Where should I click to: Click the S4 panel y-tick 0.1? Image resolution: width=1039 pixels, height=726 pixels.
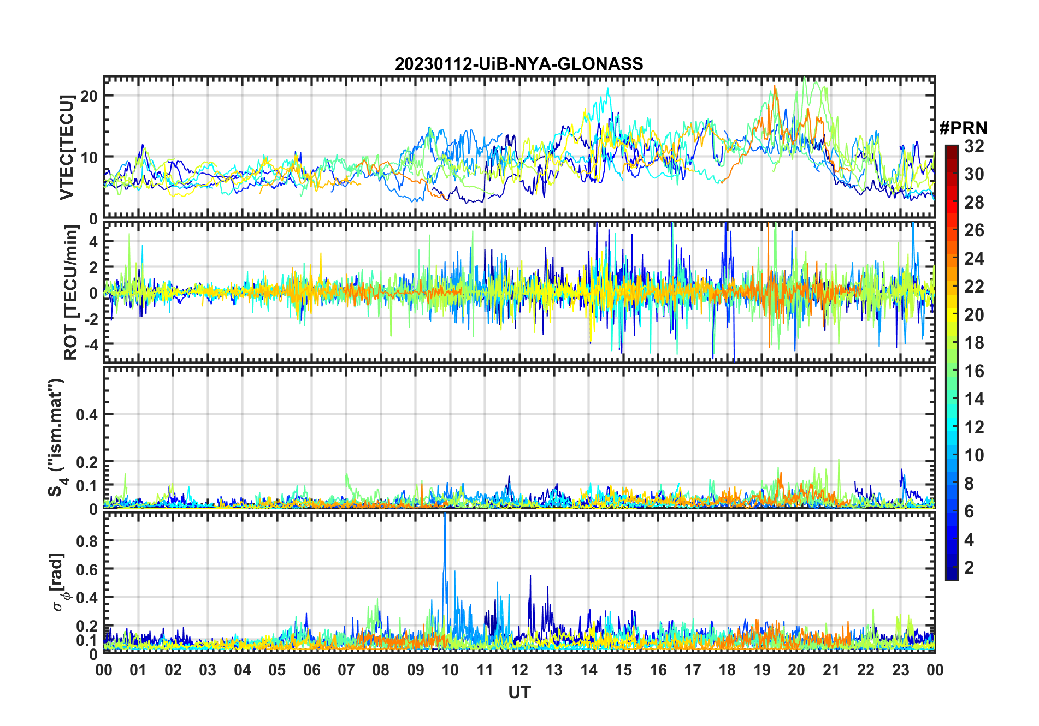point(87,486)
